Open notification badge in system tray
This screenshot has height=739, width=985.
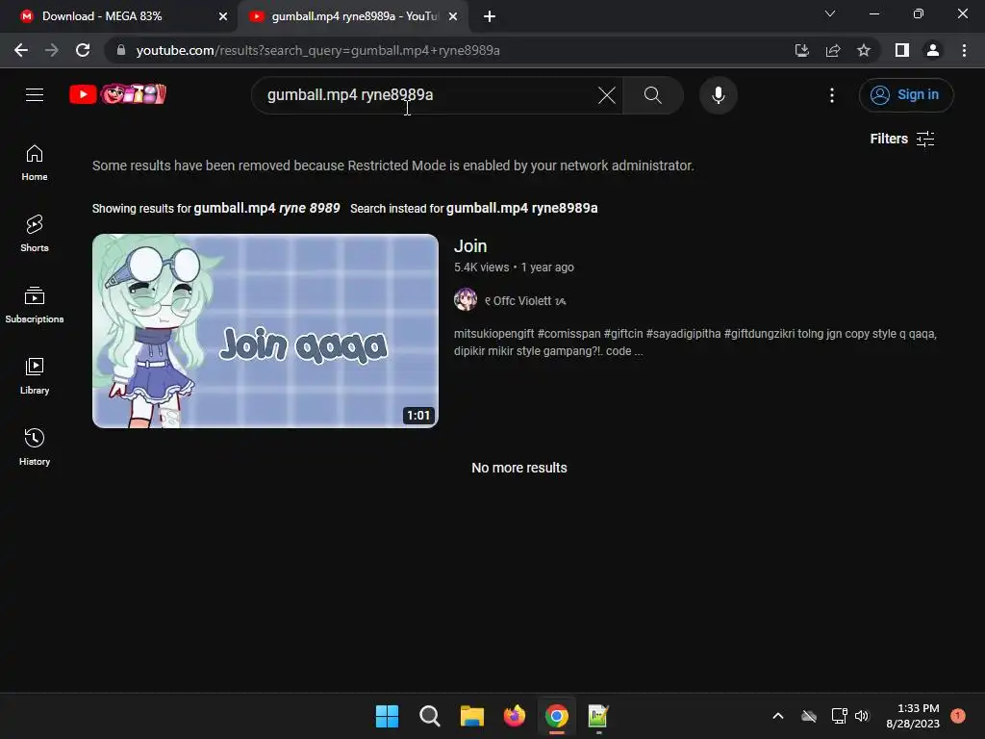coord(957,715)
